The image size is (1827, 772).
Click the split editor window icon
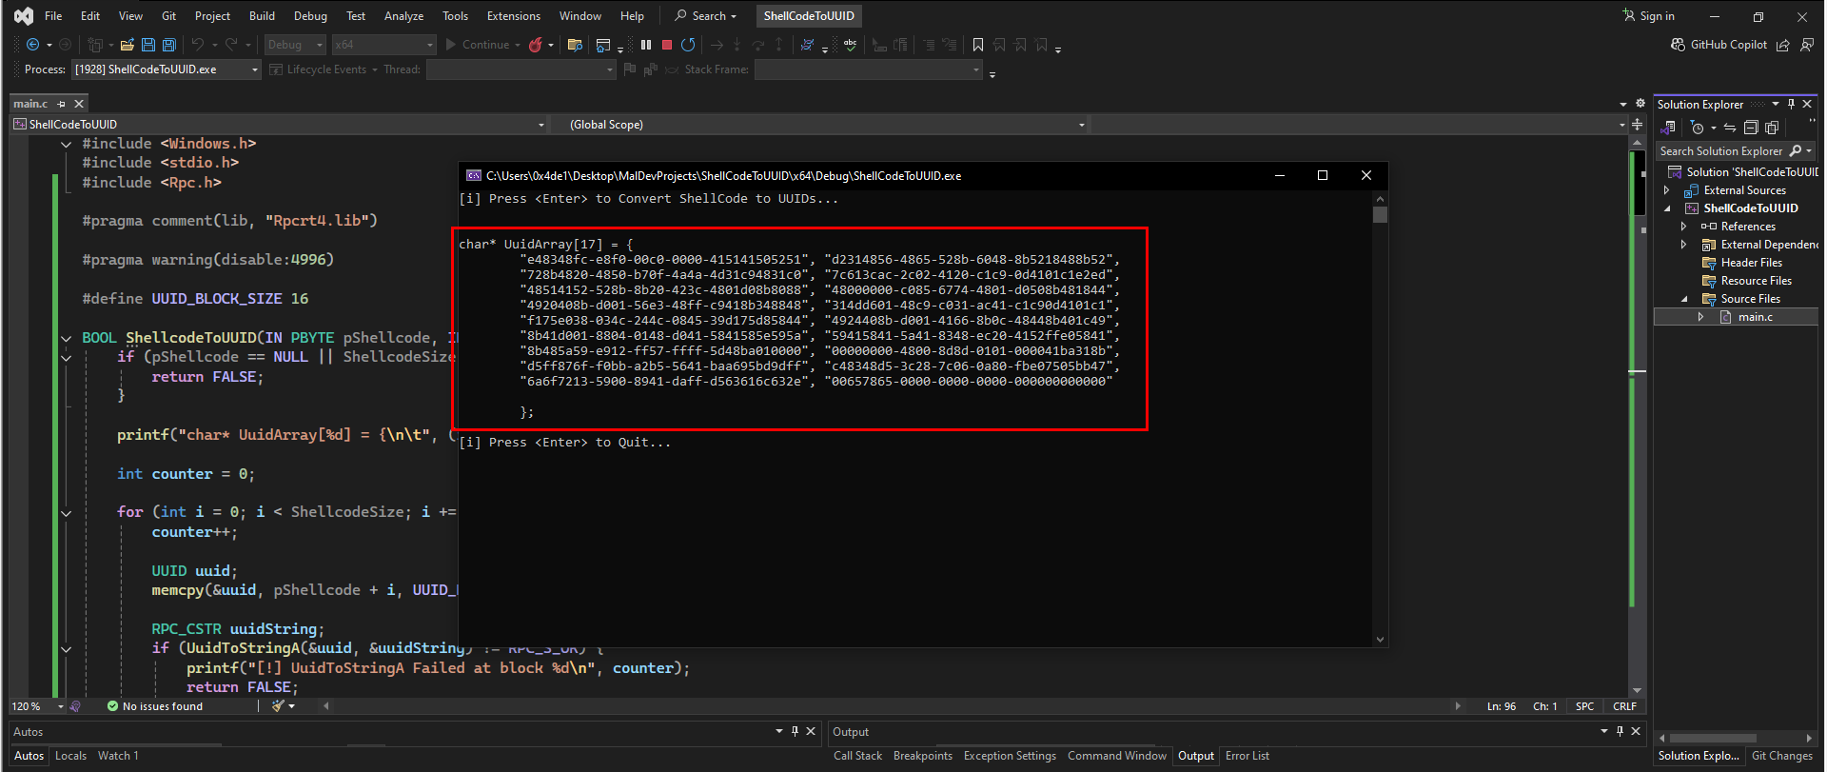pyautogui.click(x=1638, y=125)
